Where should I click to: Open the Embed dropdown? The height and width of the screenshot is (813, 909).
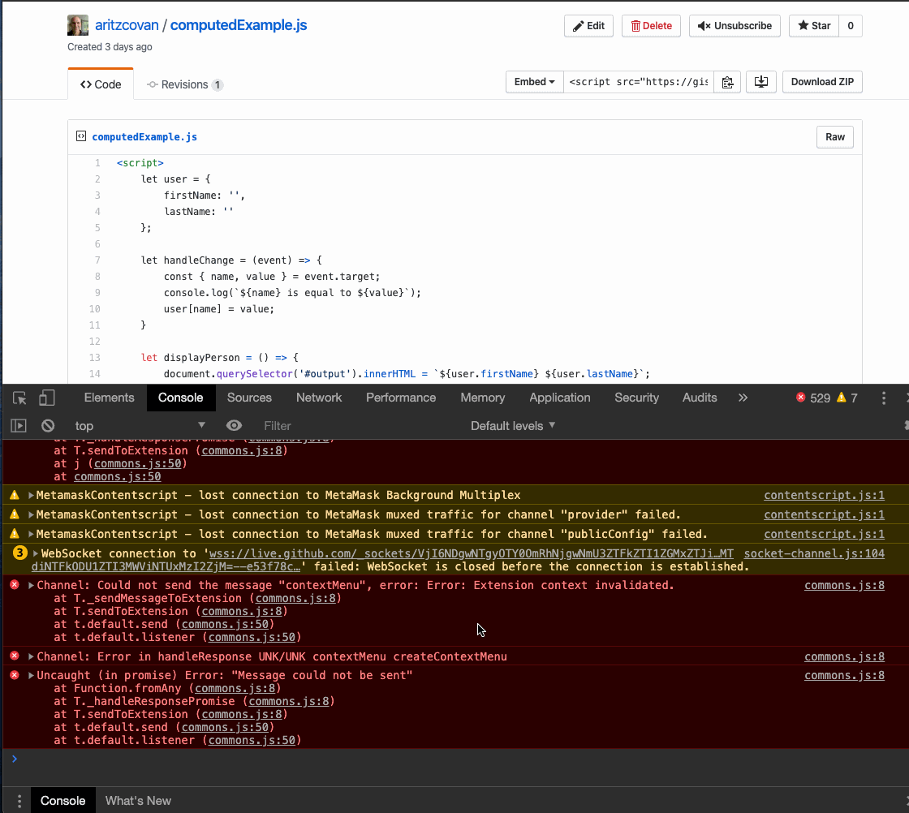pos(535,82)
